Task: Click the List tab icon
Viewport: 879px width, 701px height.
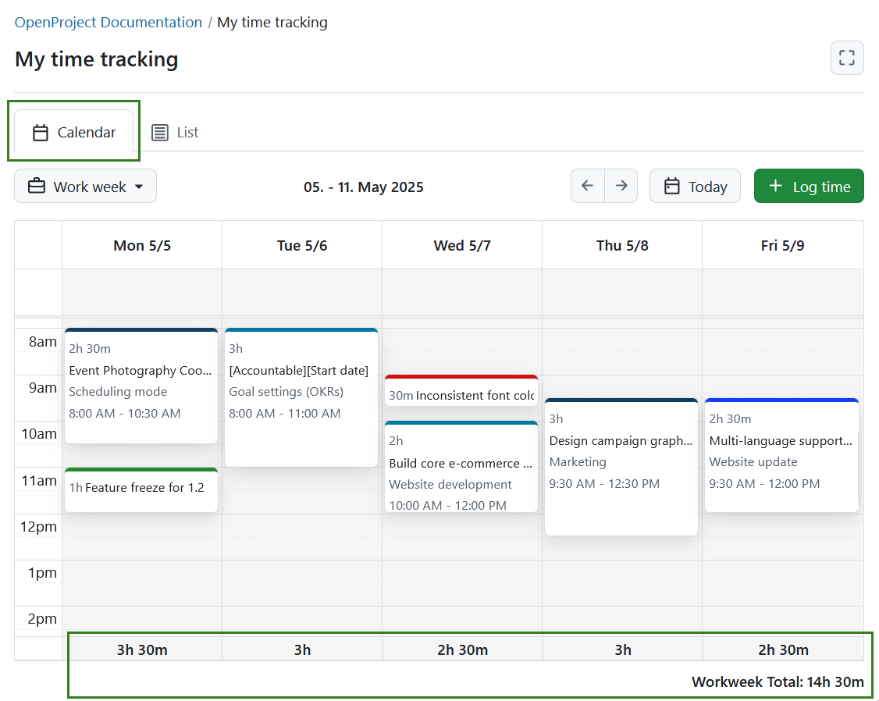Action: pos(160,133)
